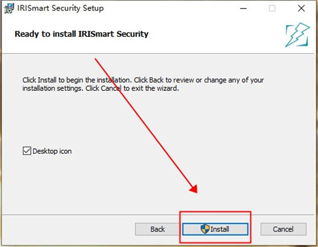Click the UAC shield icon on Install
Image resolution: width=318 pixels, height=247 pixels.
[205, 229]
